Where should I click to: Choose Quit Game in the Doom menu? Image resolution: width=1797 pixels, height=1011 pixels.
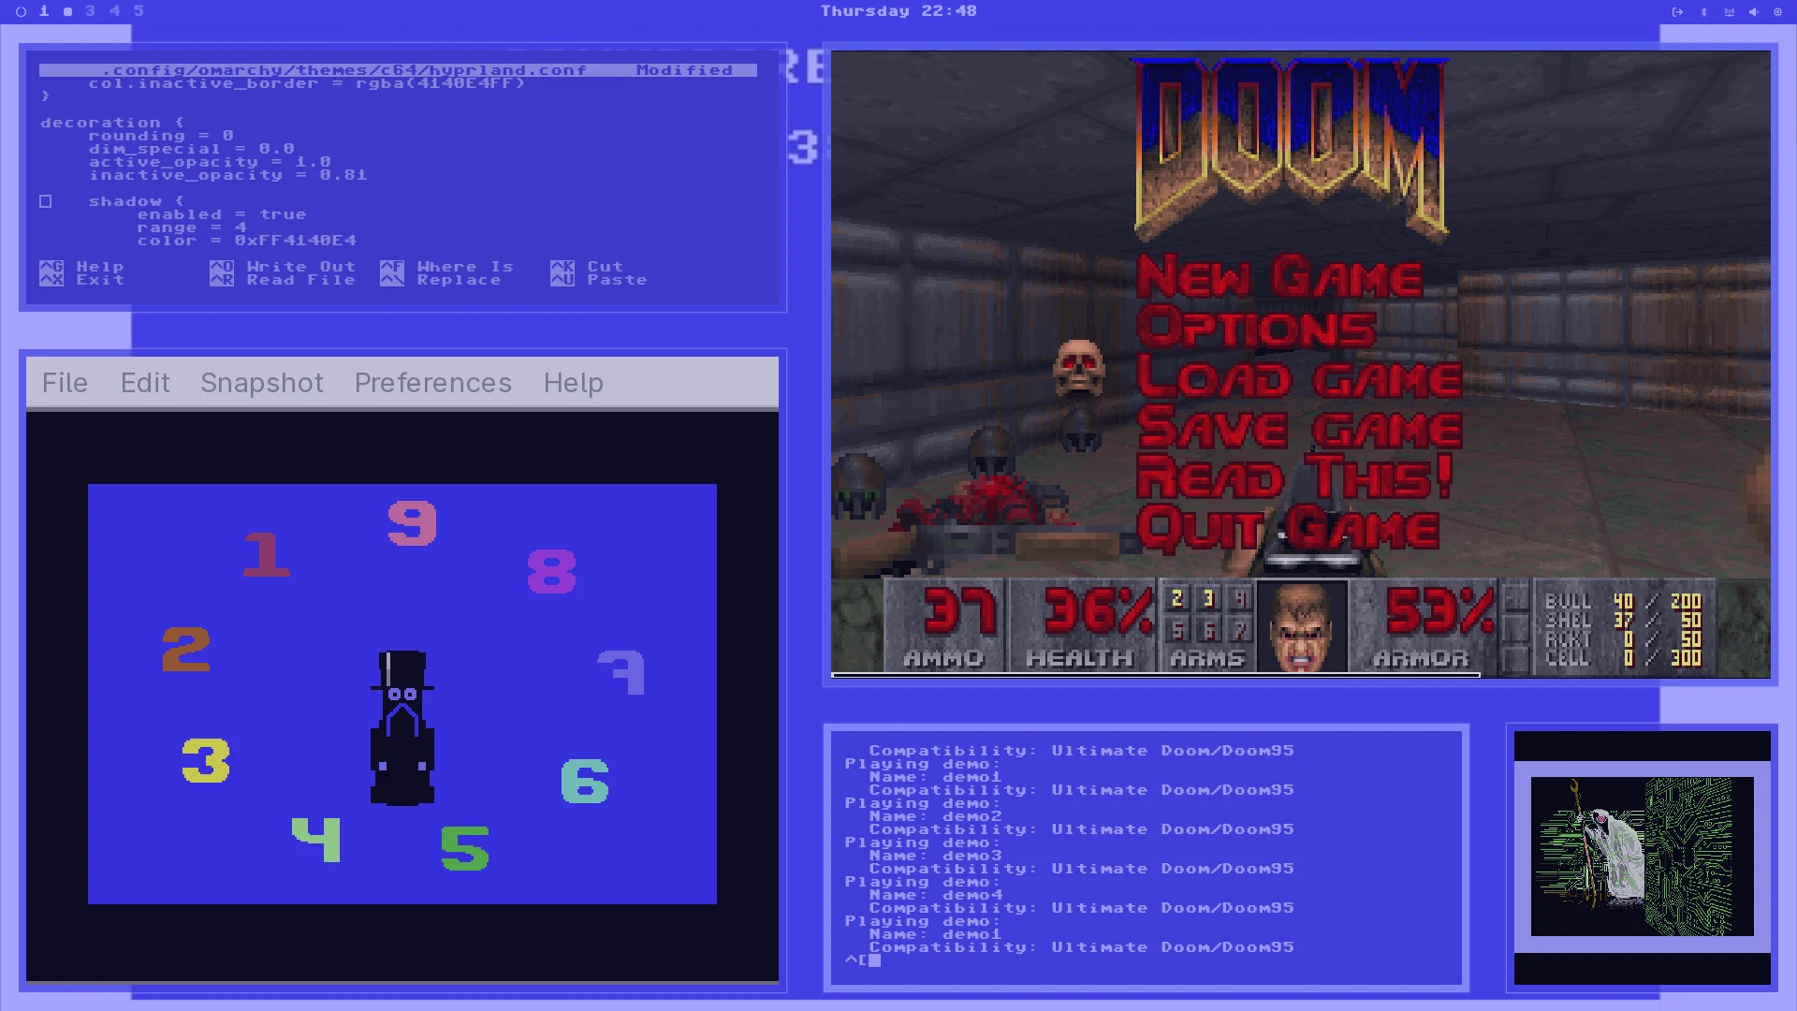pyautogui.click(x=1288, y=529)
